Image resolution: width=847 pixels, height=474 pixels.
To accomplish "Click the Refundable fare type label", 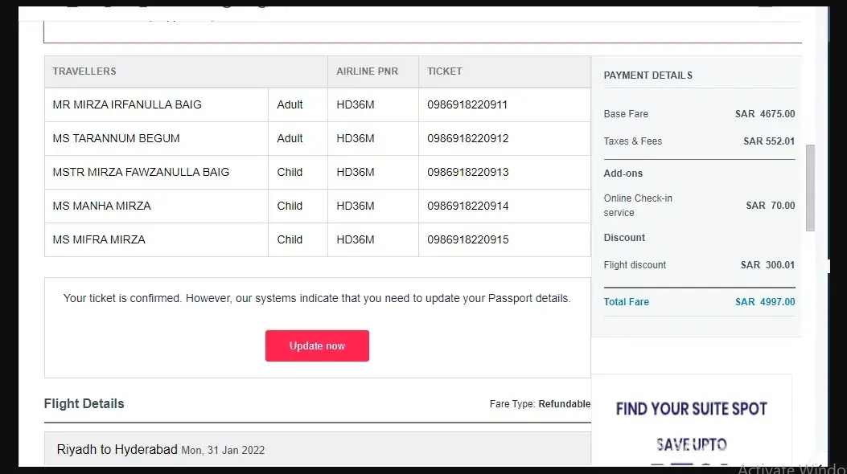I will [564, 404].
